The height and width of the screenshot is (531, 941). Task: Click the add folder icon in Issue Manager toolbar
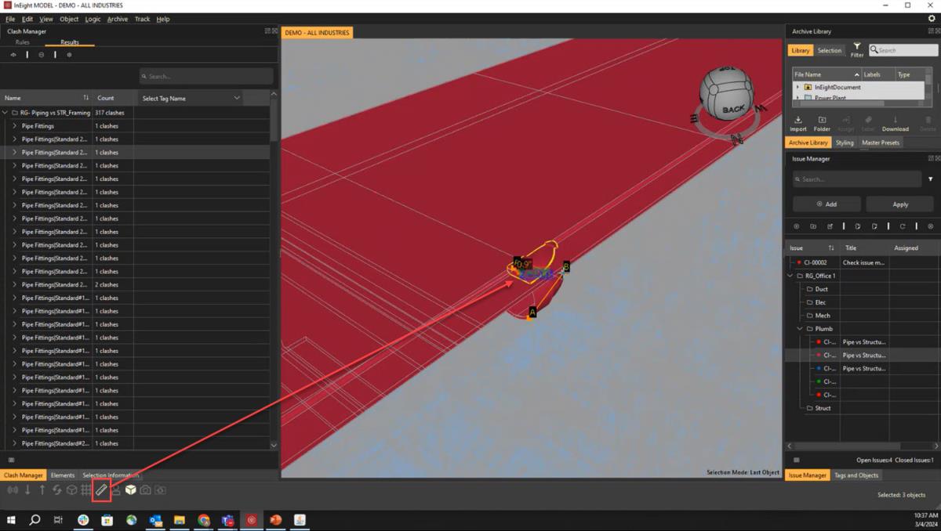tap(813, 226)
